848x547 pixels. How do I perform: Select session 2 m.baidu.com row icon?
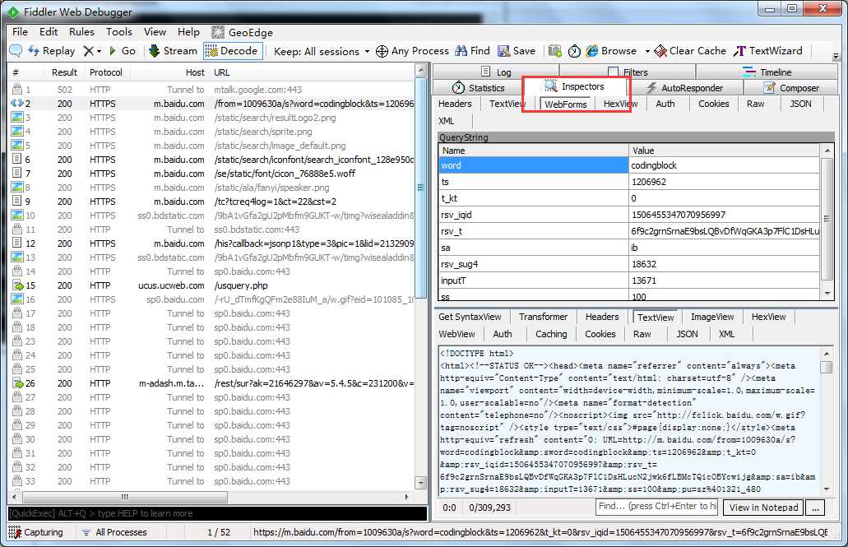point(17,104)
